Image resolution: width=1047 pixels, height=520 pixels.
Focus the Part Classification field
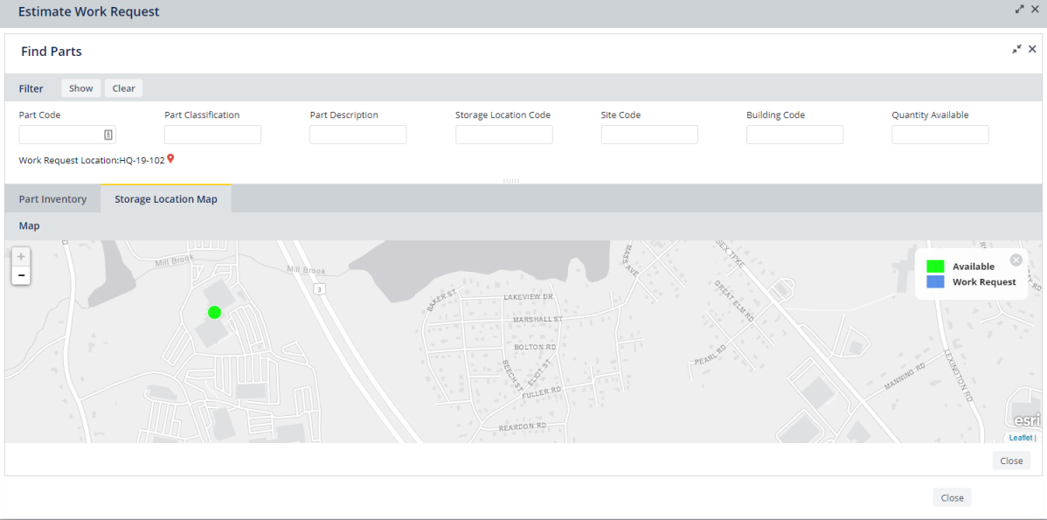[212, 135]
